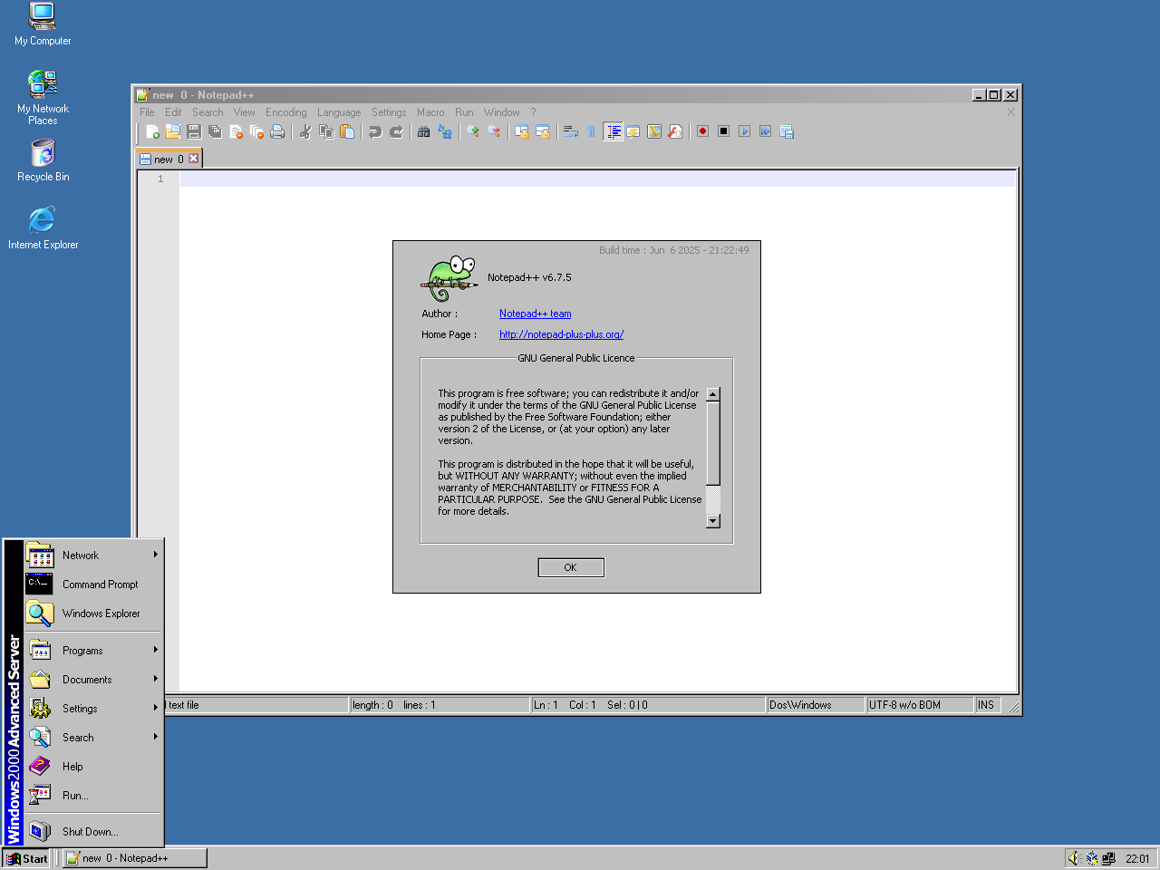Click Synchronize Horizontal Scrolling icon
Image resolution: width=1160 pixels, height=870 pixels.
(543, 131)
